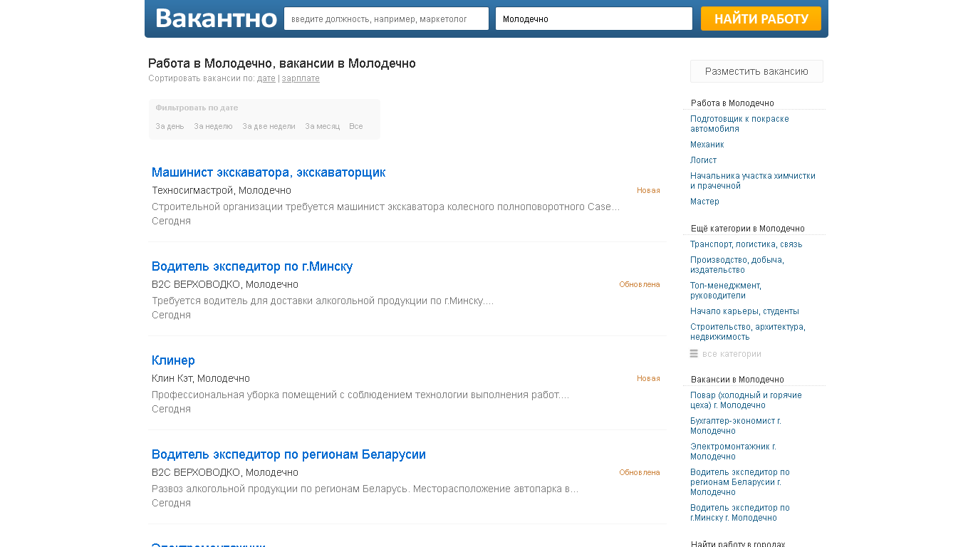Click the Вакантно site logo
This screenshot has height=547, width=973.
(x=216, y=19)
